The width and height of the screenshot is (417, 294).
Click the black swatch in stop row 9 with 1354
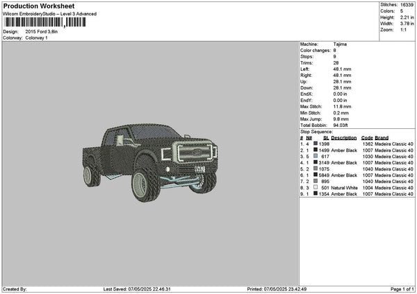click(316, 193)
